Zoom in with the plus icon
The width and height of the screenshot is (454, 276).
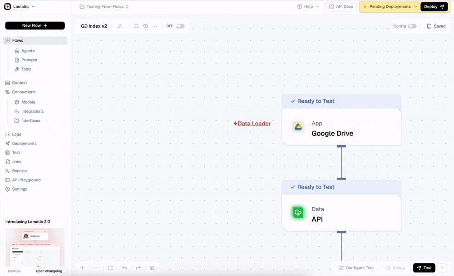coord(82,268)
